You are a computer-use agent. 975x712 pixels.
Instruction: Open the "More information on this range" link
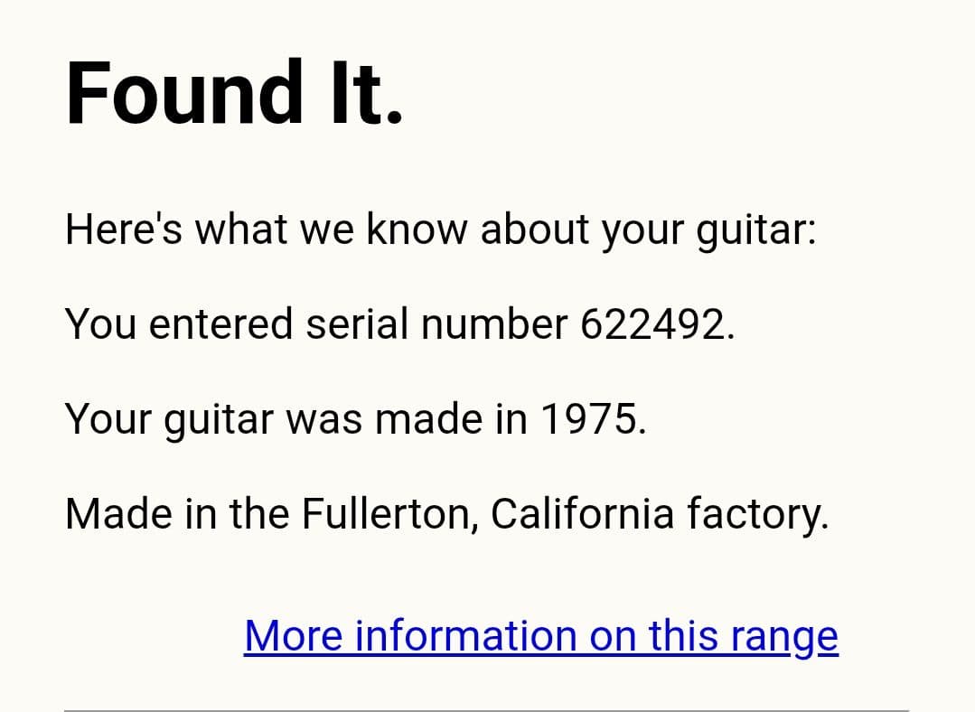click(x=540, y=635)
